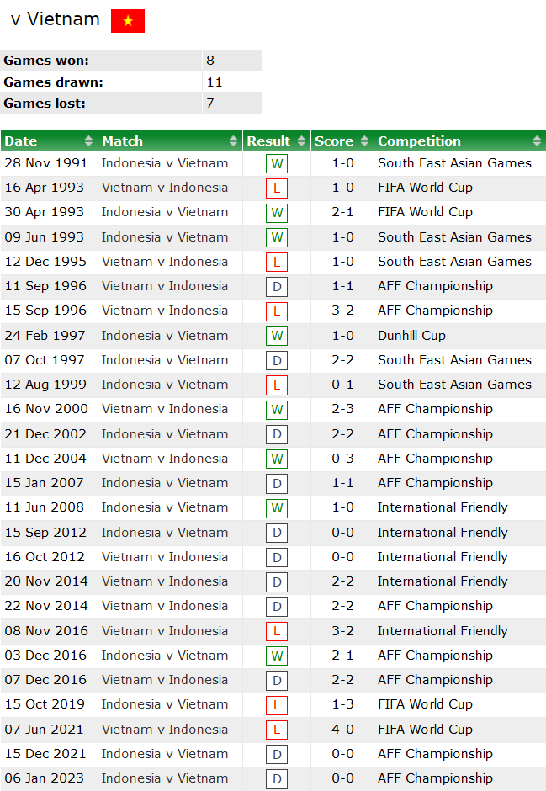Click the 11 Jun 2008 International Friendly competition
Image resolution: width=546 pixels, height=791 pixels.
pyautogui.click(x=443, y=507)
